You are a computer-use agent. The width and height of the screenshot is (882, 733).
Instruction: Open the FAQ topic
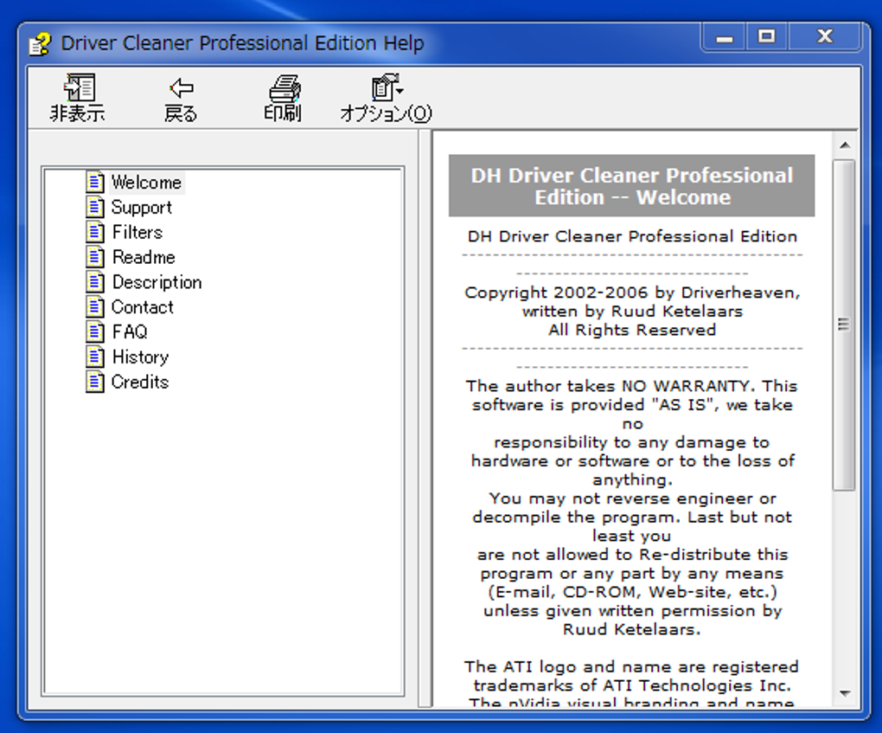click(x=130, y=331)
